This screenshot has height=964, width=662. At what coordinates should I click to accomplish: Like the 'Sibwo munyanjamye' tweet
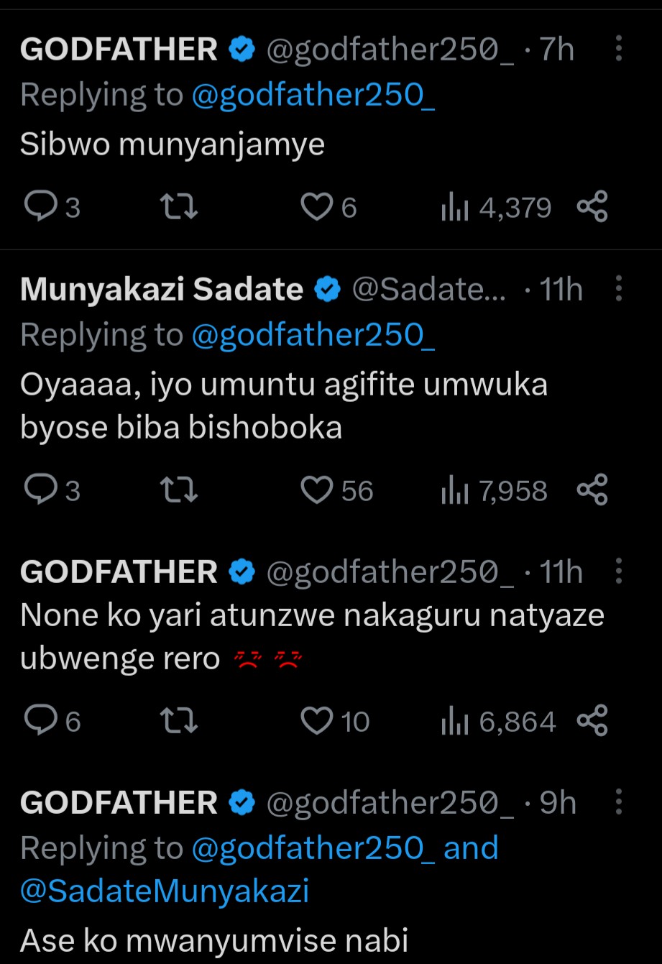click(316, 207)
